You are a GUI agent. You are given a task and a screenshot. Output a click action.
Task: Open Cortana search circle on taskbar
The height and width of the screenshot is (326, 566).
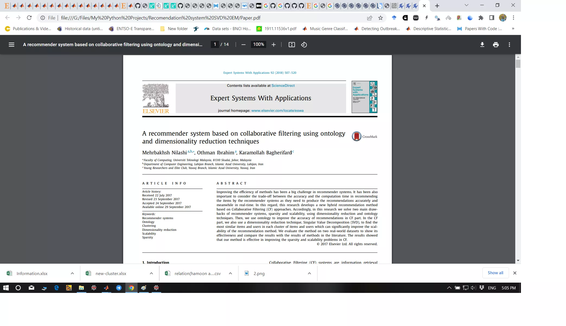tap(18, 288)
